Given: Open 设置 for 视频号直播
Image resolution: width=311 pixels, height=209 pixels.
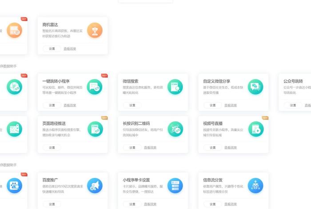Looking at the screenshot, I should pyautogui.click(x=213, y=148).
